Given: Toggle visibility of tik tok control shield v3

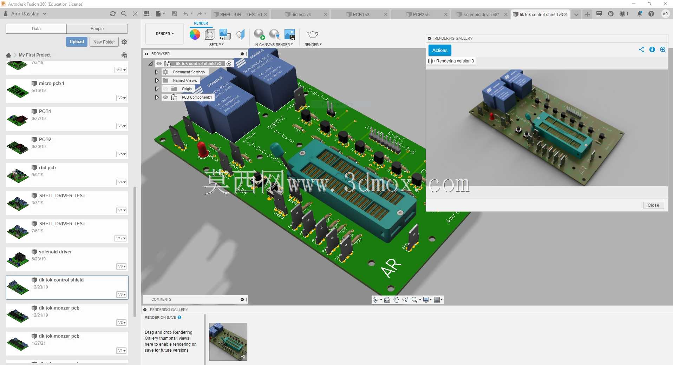Looking at the screenshot, I should pos(159,64).
